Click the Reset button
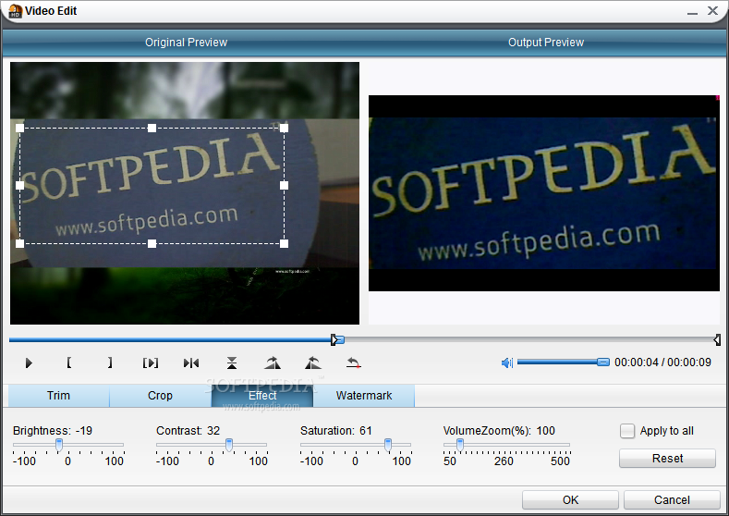The image size is (729, 516). pos(667,459)
